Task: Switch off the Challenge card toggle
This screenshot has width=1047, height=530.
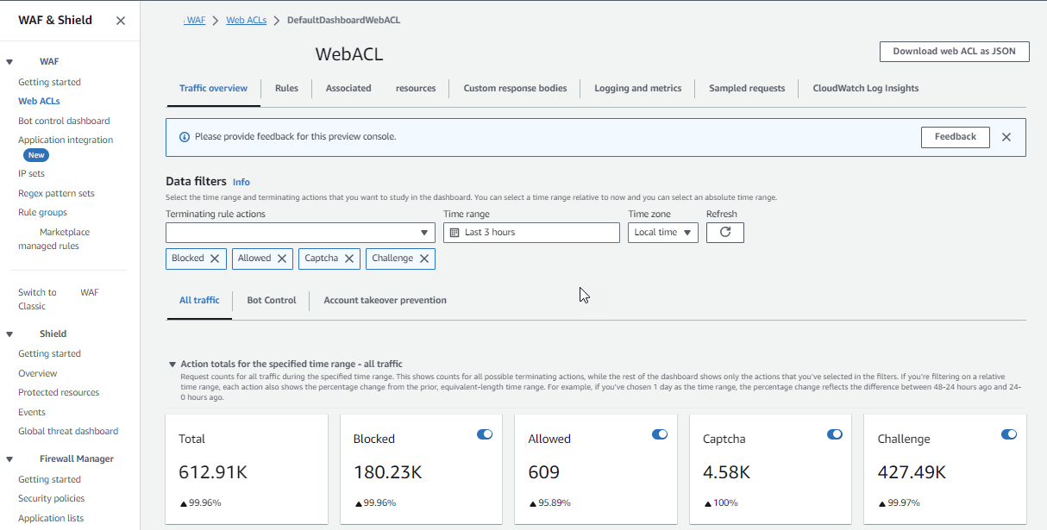Action: click(1009, 435)
